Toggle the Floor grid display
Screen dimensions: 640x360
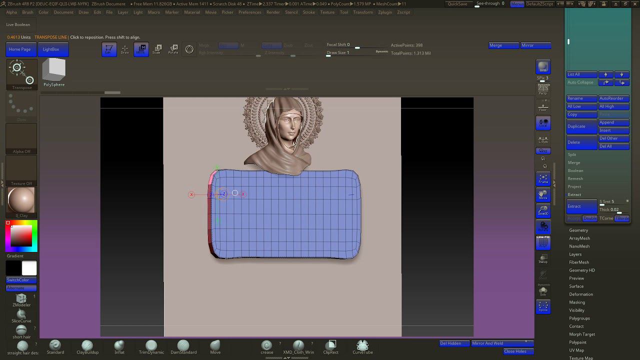[543, 106]
